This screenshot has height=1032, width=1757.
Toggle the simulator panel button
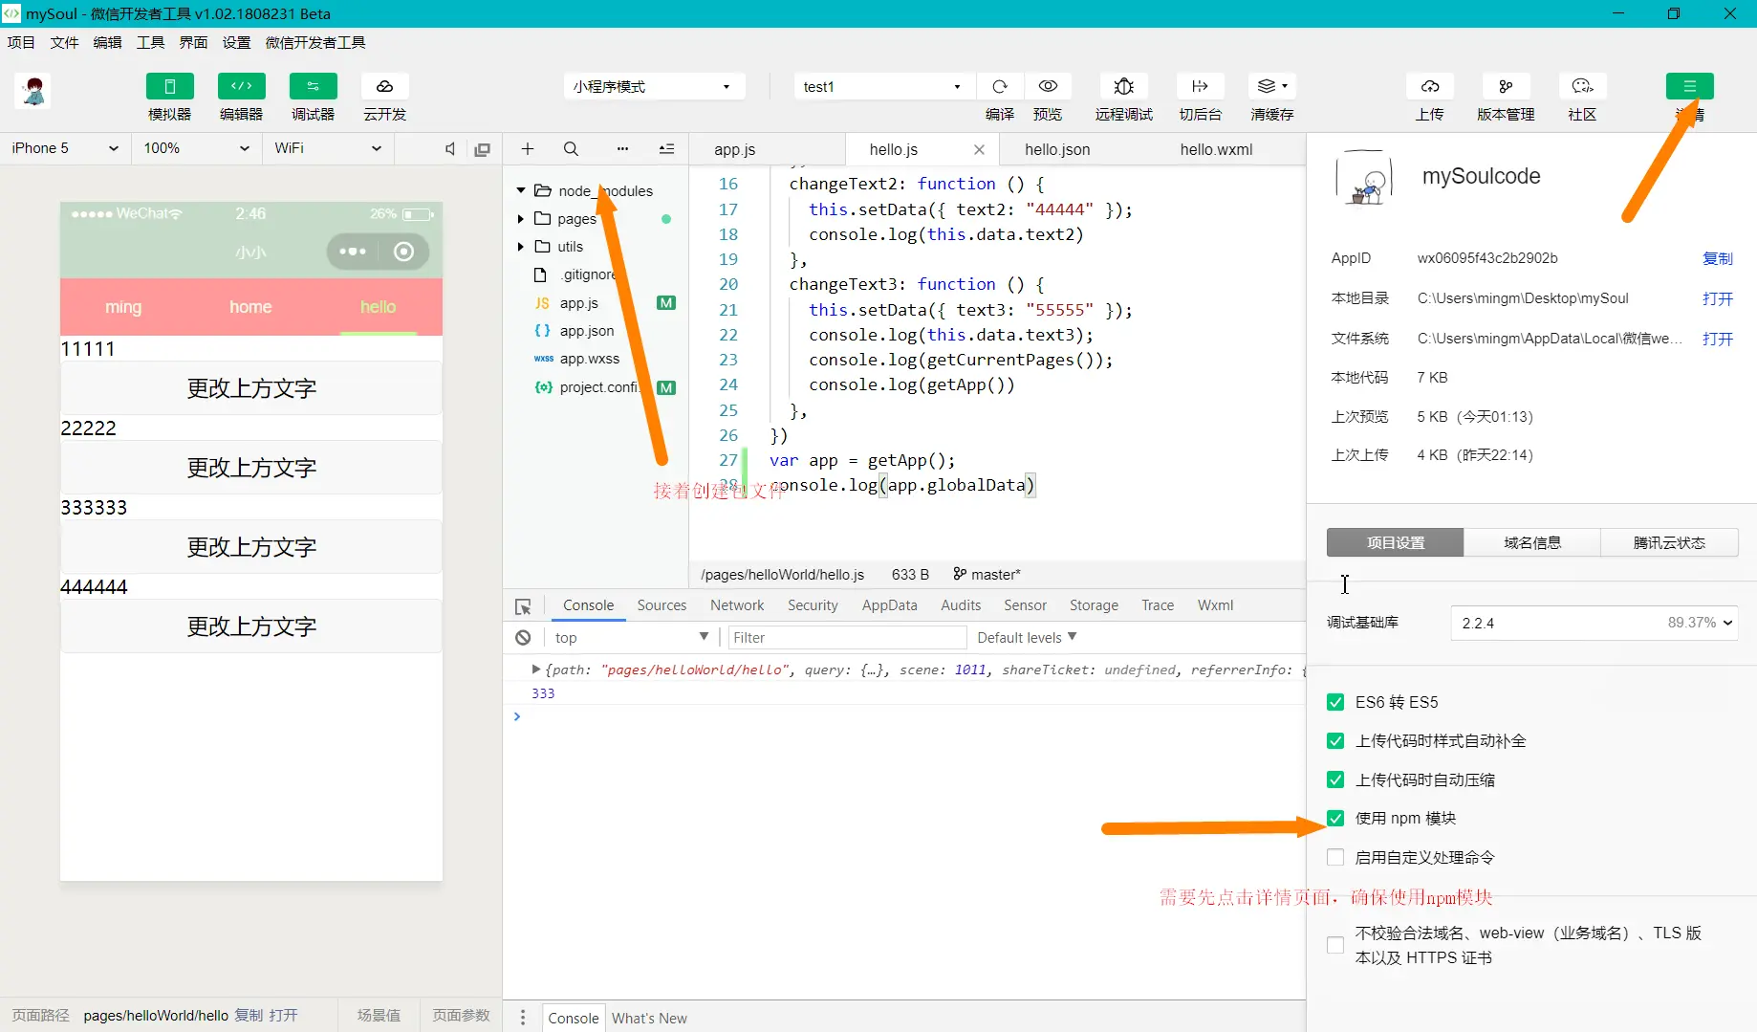point(169,86)
